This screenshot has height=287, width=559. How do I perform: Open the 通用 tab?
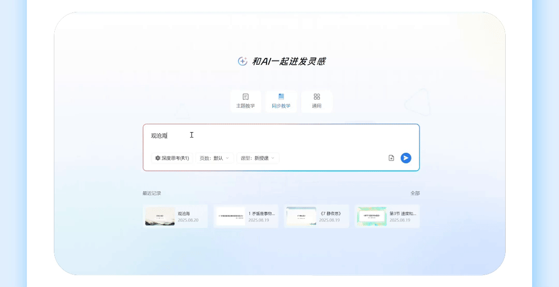click(x=317, y=102)
